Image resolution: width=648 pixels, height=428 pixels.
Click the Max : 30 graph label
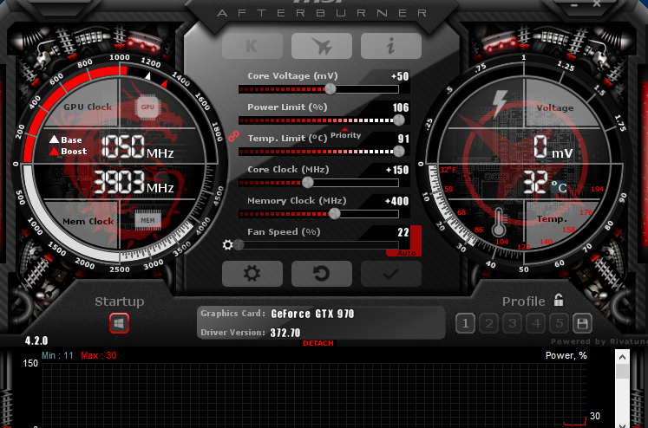pyautogui.click(x=99, y=356)
